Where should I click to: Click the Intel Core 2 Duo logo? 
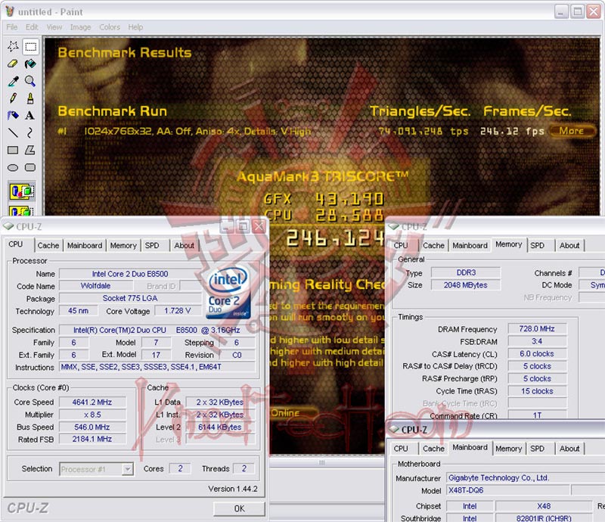[228, 293]
